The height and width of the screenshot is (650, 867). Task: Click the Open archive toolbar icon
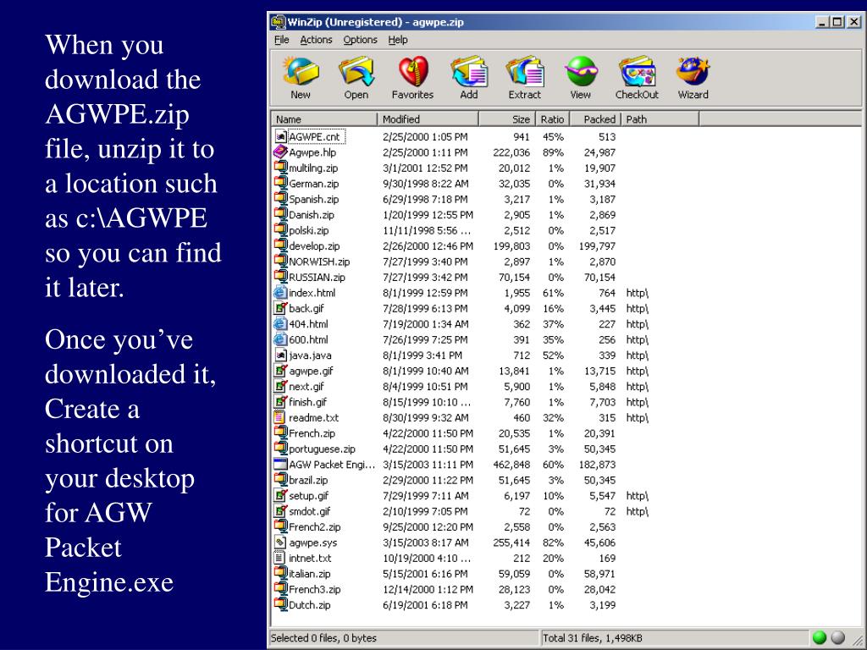(356, 72)
